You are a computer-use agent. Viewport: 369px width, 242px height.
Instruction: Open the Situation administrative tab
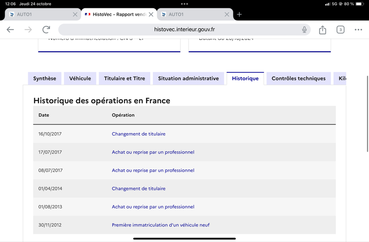click(188, 78)
